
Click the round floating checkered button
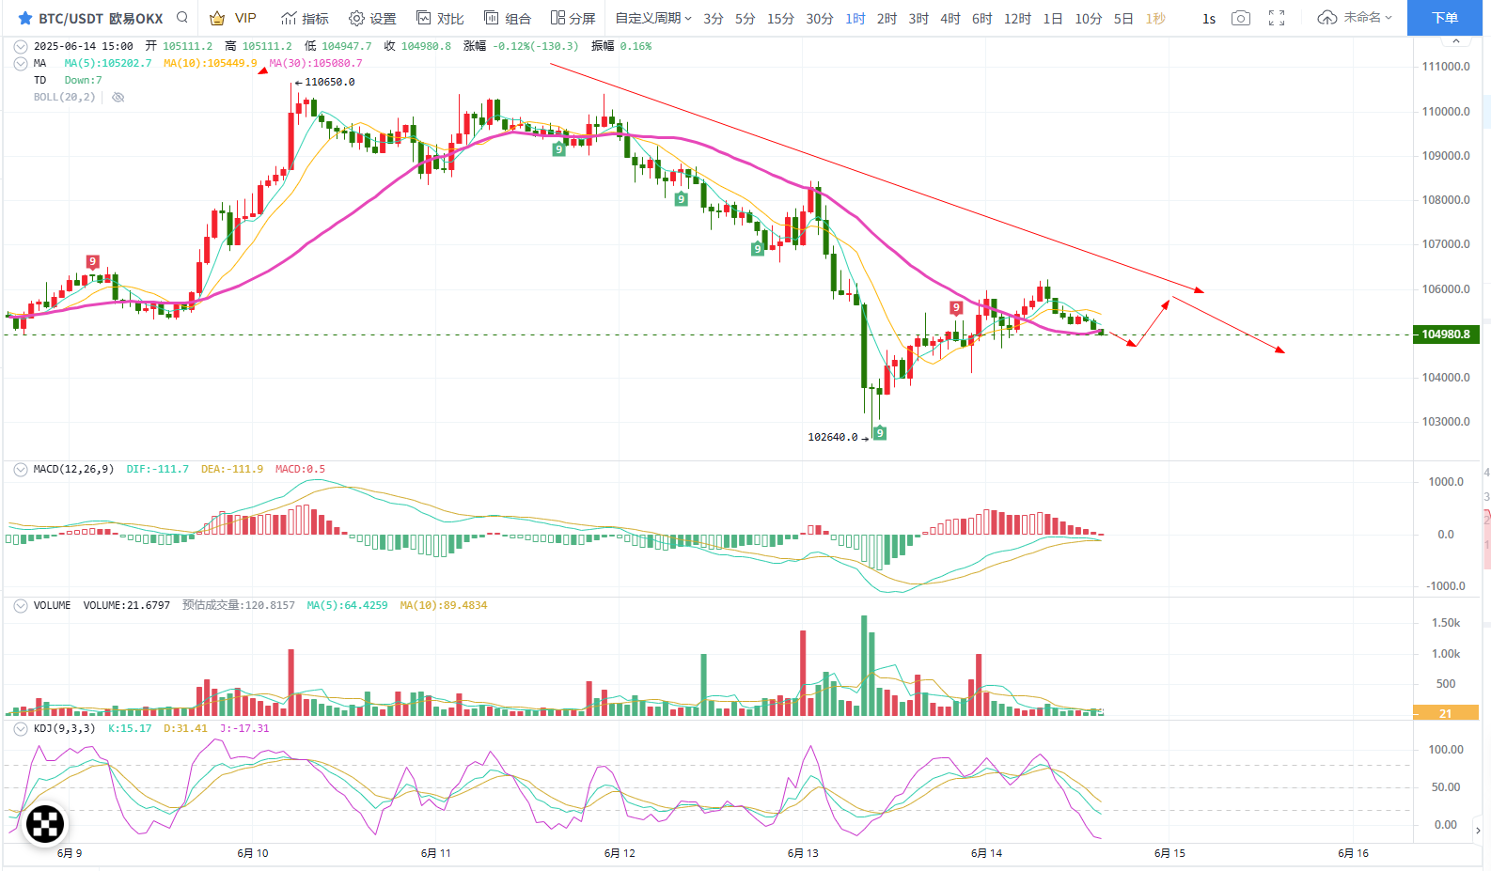pyautogui.click(x=45, y=824)
